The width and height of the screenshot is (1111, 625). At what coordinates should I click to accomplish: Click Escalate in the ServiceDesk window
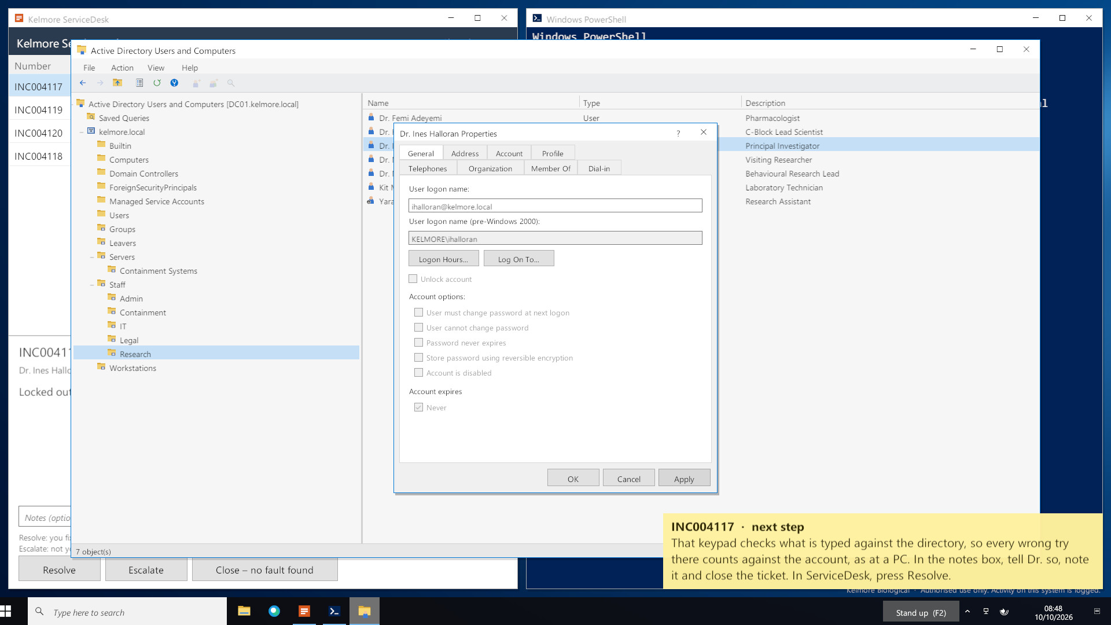[146, 570]
